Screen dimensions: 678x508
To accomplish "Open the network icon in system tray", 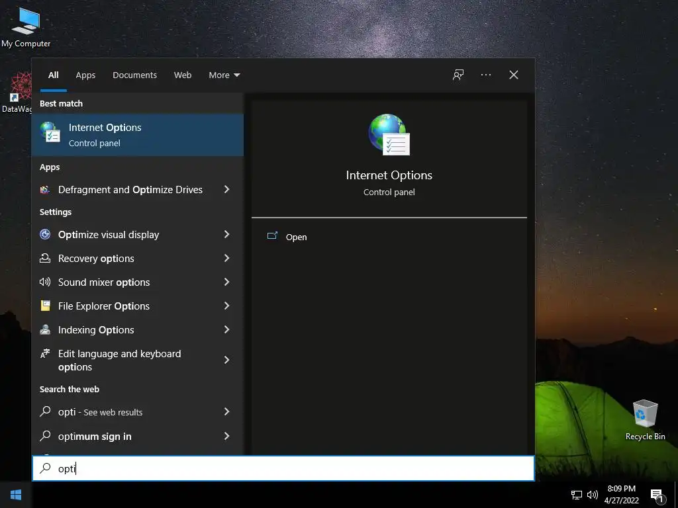I will pos(577,495).
